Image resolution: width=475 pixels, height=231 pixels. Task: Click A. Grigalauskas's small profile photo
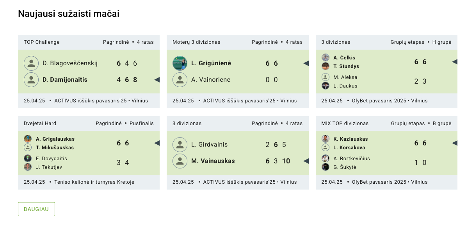tap(28, 139)
